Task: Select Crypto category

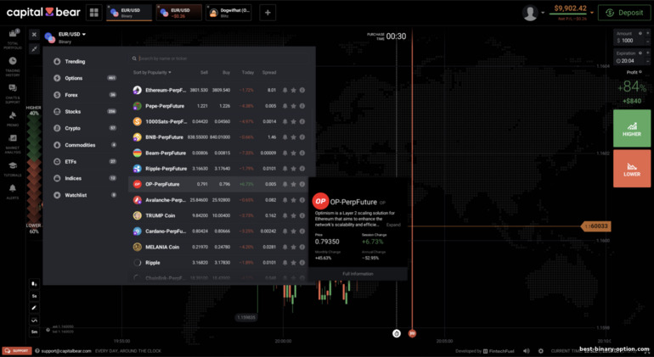Action: [x=86, y=128]
